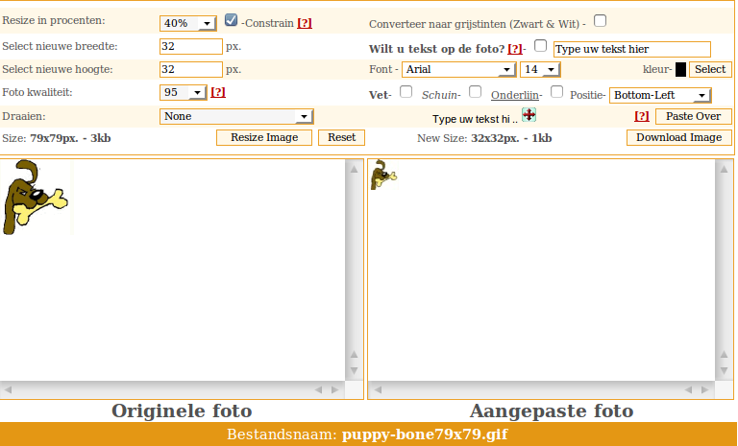738x446 pixels.
Task: Click the Aangepaste foto heading
Action: tap(552, 411)
